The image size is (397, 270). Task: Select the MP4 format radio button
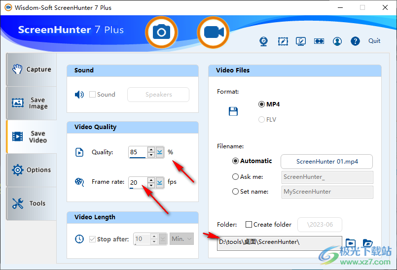point(261,104)
